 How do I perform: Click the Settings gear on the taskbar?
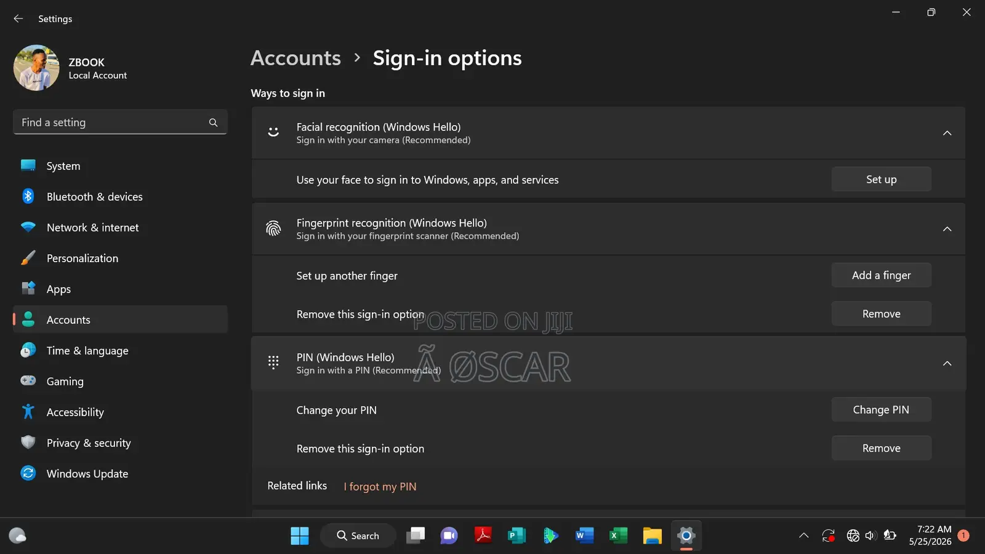coord(686,536)
